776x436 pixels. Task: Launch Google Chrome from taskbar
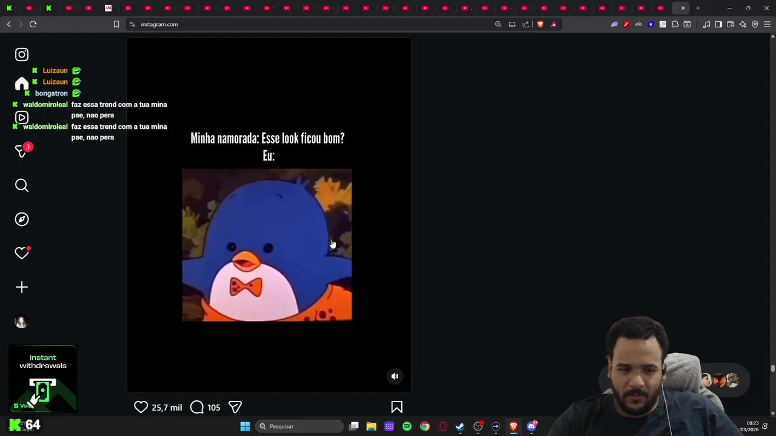click(x=425, y=426)
